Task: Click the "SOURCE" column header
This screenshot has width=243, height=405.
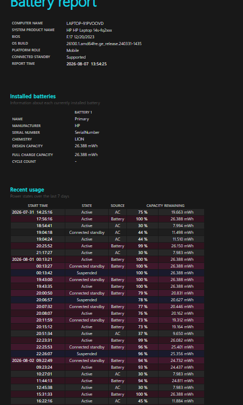Action: point(118,206)
